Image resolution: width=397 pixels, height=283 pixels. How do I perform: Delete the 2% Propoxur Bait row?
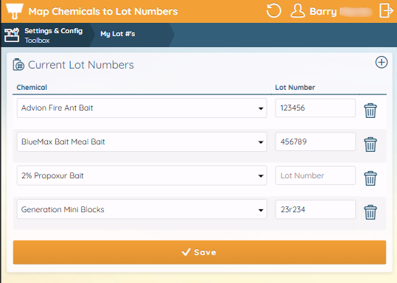coord(370,178)
